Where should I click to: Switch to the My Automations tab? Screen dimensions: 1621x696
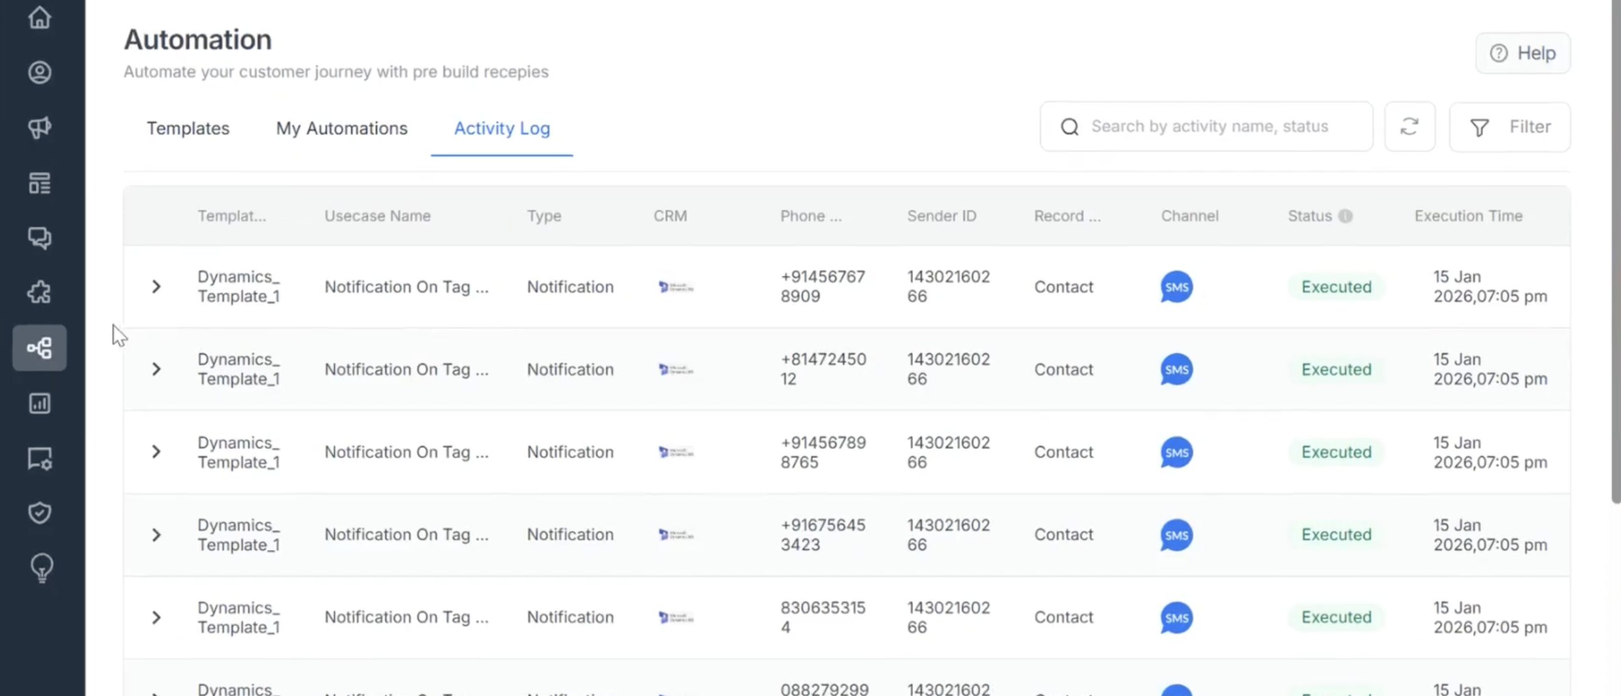(342, 128)
